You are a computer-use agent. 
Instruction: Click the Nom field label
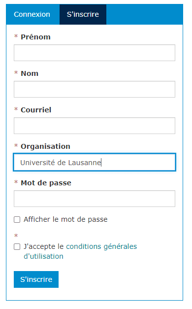30,73
